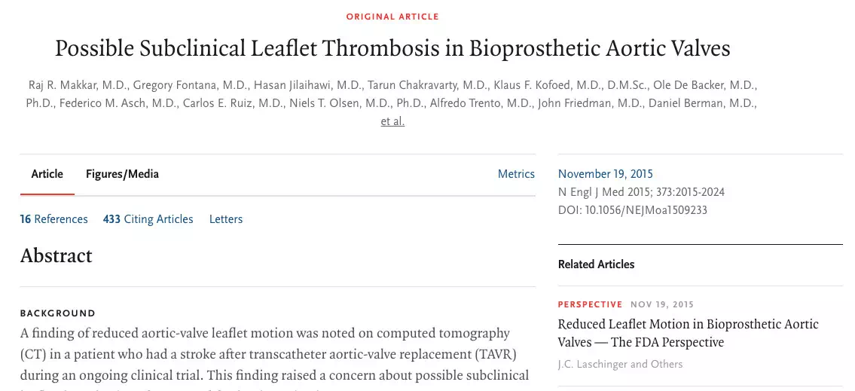The width and height of the screenshot is (855, 391).
Task: Open the Metrics link
Action: pos(516,174)
